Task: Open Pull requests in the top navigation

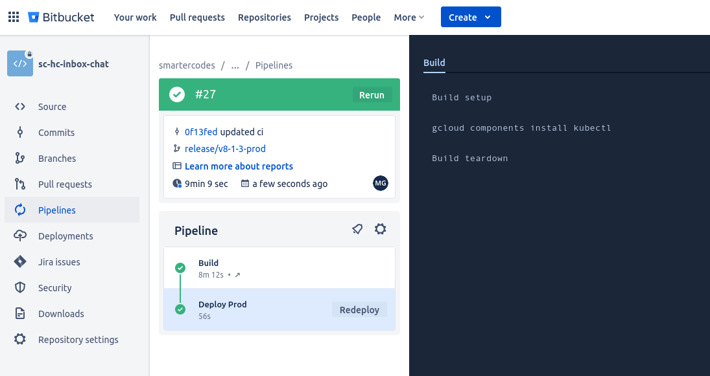Action: click(x=197, y=17)
